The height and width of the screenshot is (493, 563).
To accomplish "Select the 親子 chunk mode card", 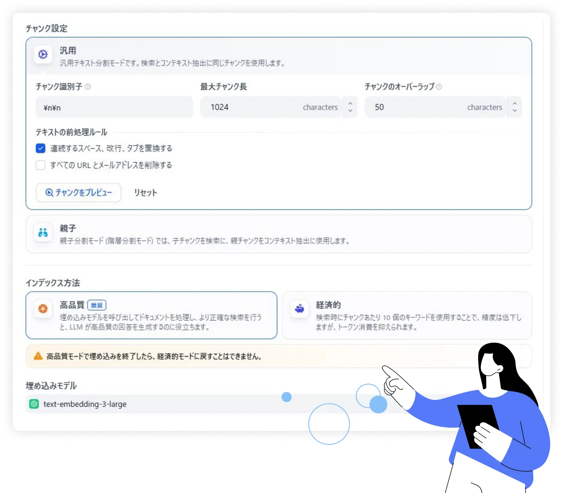I will [279, 234].
